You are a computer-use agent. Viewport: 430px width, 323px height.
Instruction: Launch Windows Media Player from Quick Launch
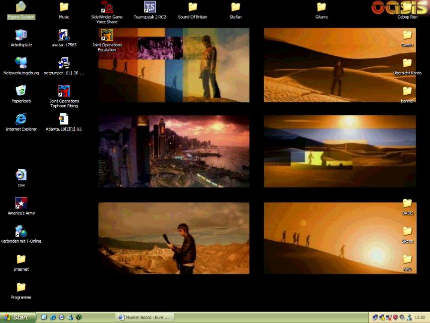point(62,318)
